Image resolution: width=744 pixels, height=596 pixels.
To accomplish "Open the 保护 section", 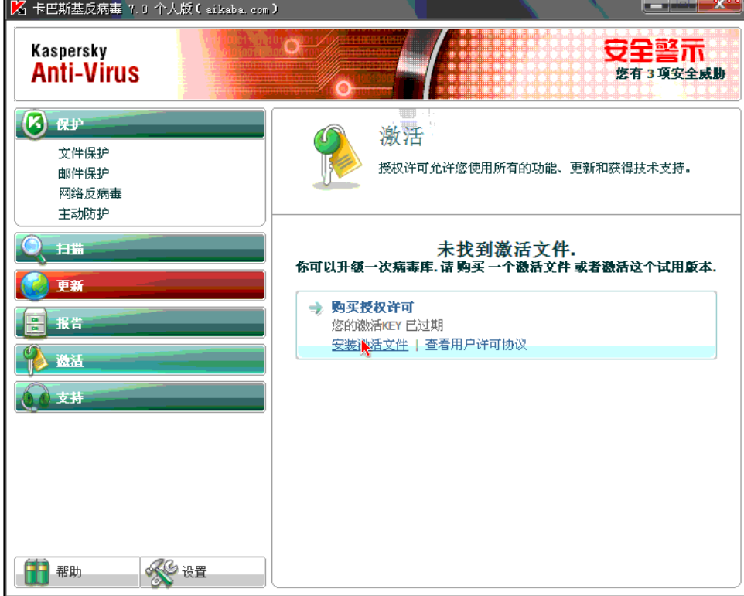I will coord(140,124).
